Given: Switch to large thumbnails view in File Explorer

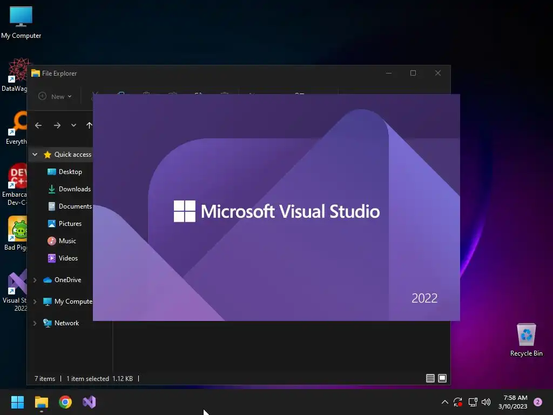Looking at the screenshot, I should [442, 378].
